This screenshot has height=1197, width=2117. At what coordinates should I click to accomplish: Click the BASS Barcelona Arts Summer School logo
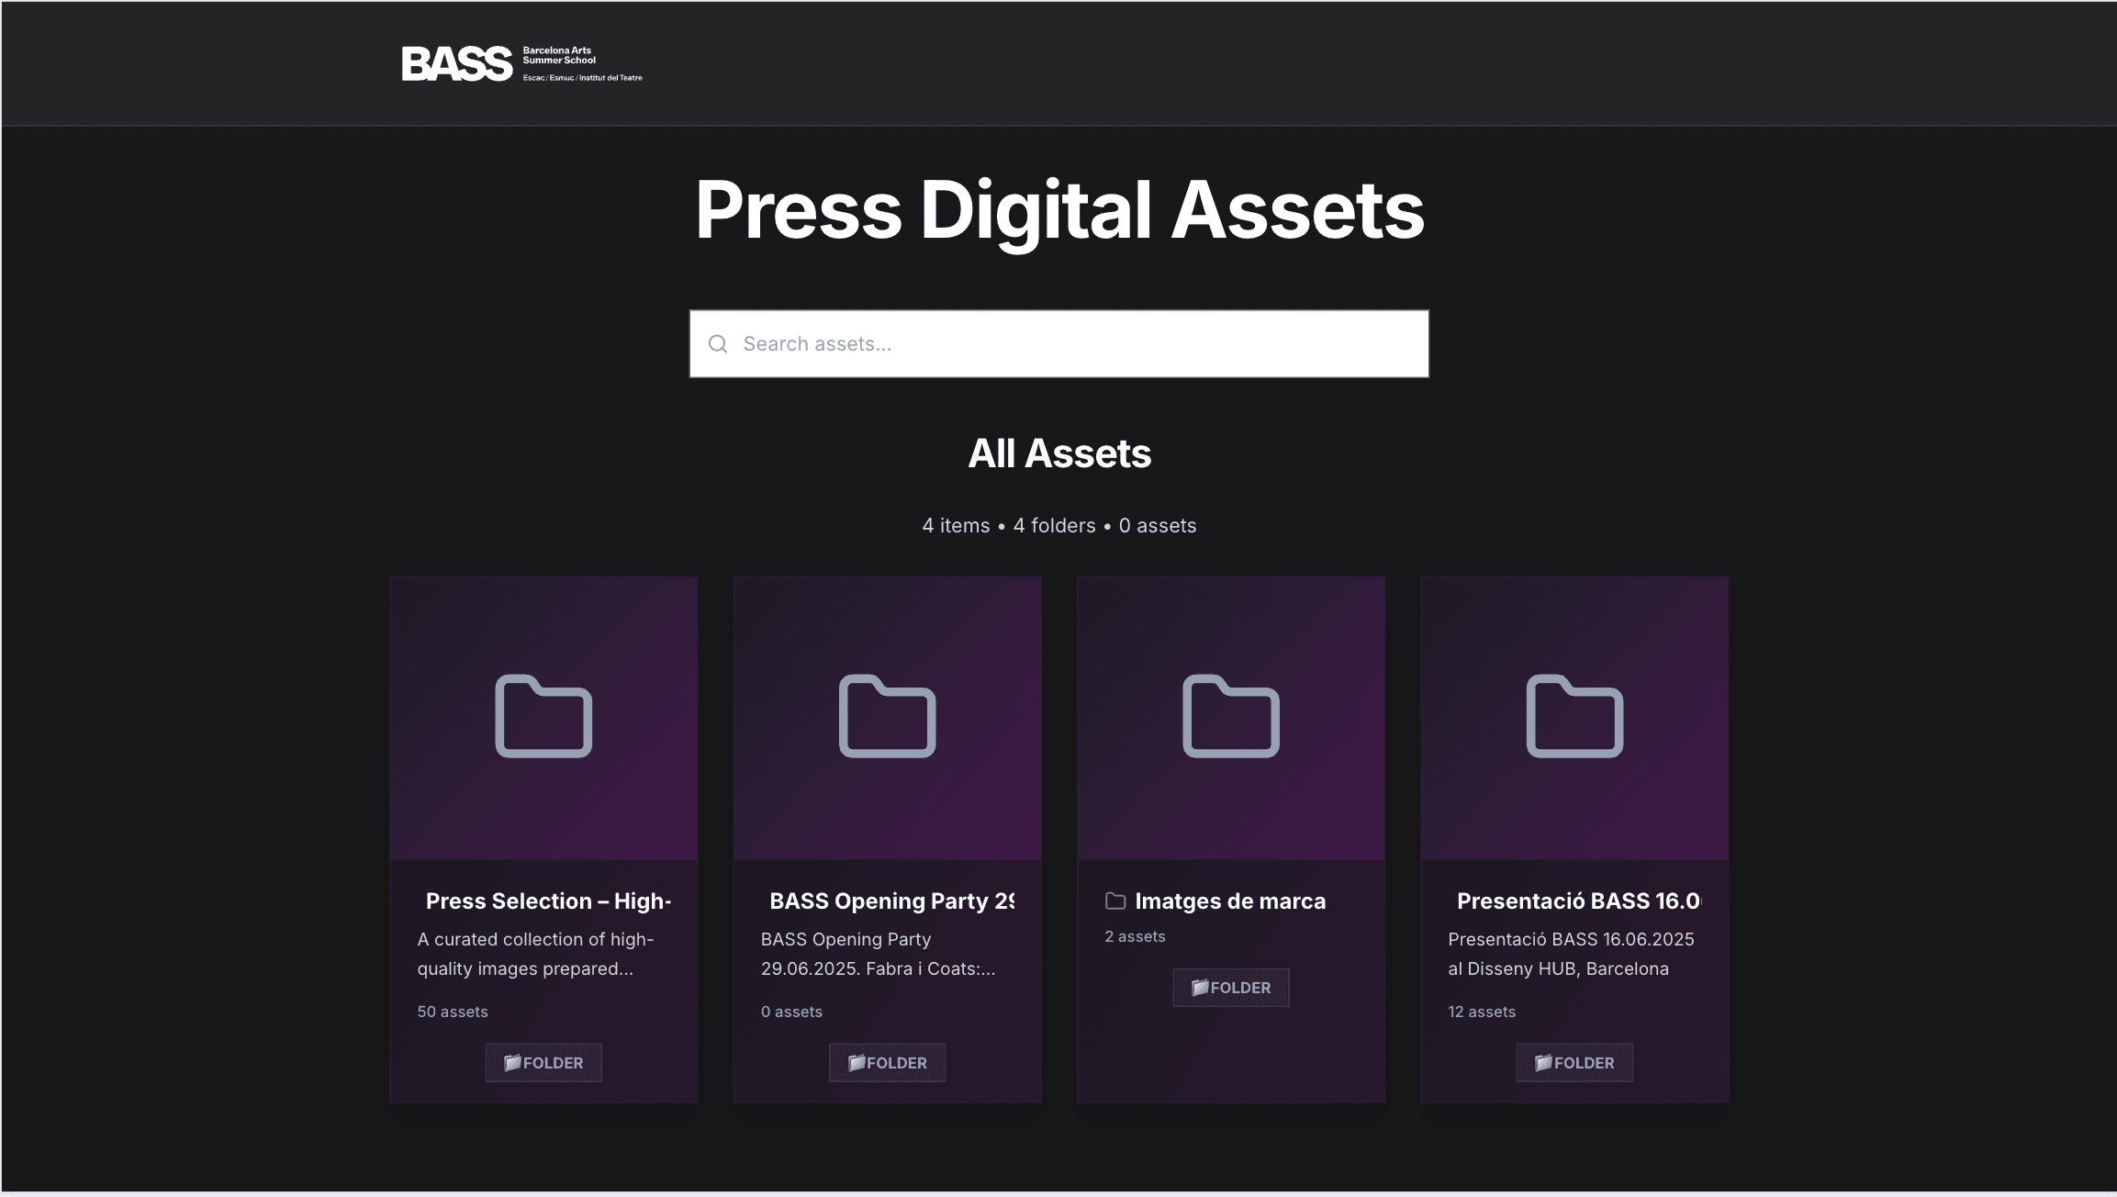521,63
